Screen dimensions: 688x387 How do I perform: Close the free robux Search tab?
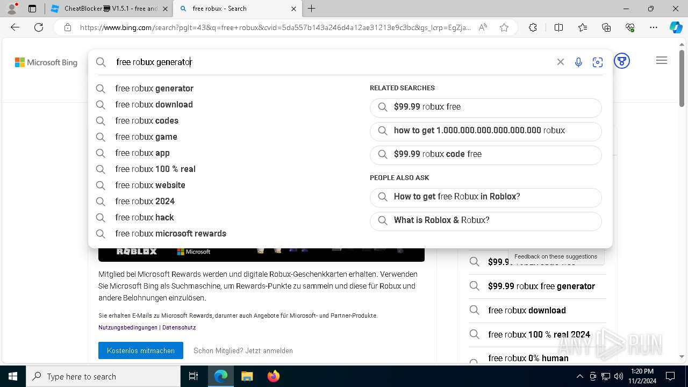[293, 9]
